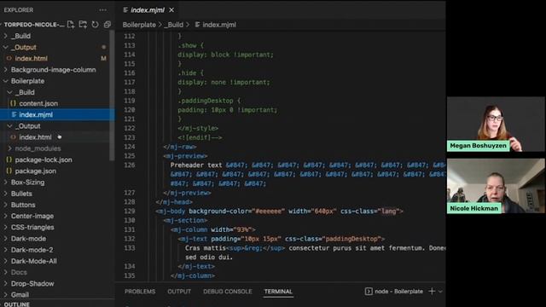Switch to the PROBLEMS panel tab
This screenshot has height=307, width=546.
click(140, 292)
